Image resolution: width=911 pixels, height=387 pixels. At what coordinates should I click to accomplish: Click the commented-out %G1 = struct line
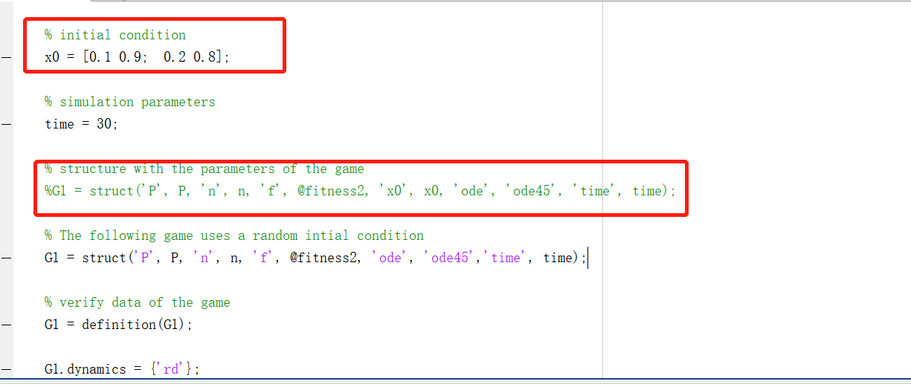pyautogui.click(x=361, y=191)
